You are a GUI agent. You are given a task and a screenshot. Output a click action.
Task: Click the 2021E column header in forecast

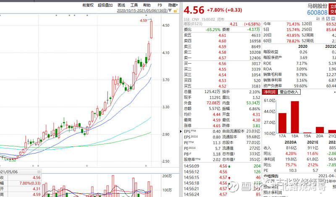pyautogui.click(x=312, y=142)
